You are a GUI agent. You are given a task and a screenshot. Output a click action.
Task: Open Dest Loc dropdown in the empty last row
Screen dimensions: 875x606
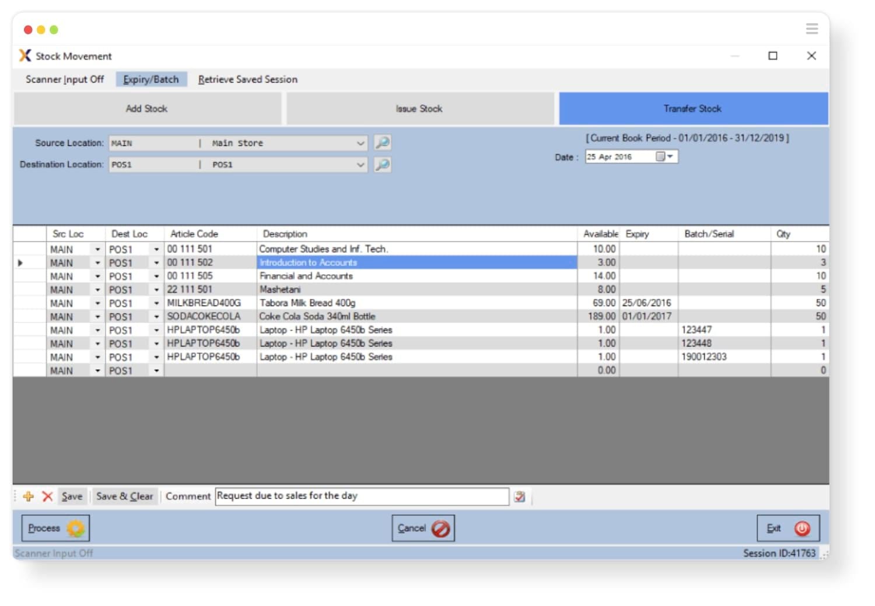pos(156,370)
